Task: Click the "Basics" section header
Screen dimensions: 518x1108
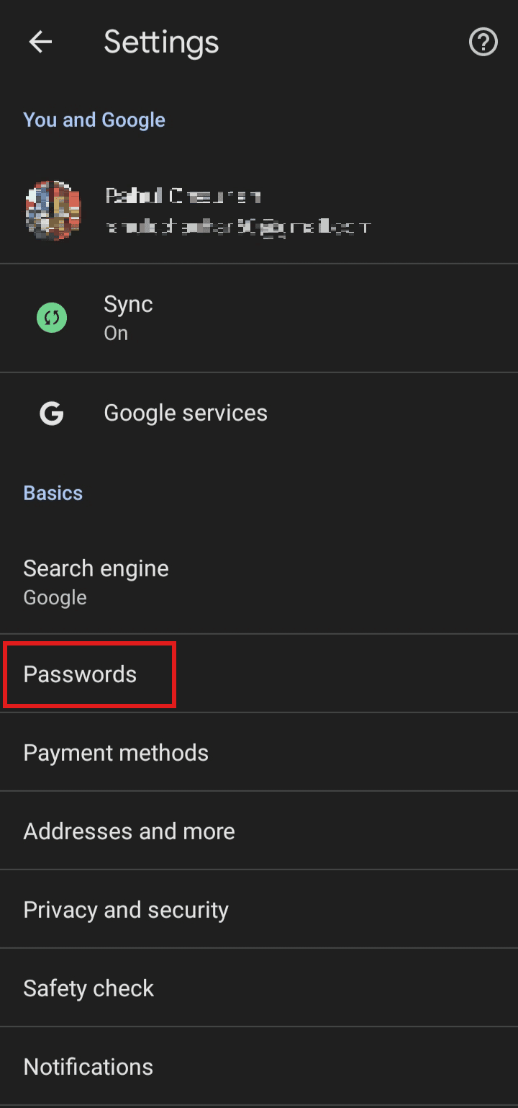Action: click(53, 493)
